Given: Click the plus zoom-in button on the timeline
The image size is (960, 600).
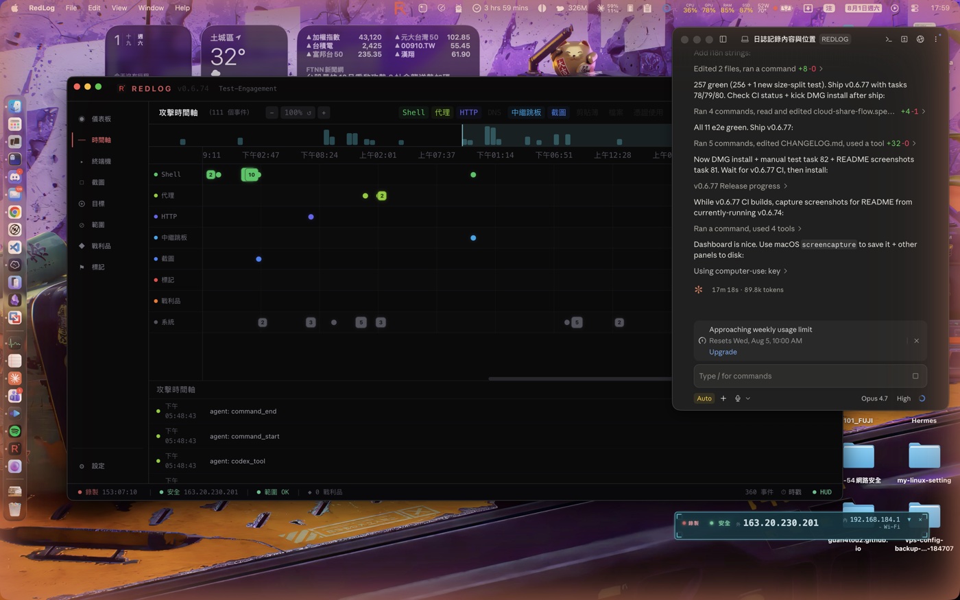Looking at the screenshot, I should pos(324,112).
